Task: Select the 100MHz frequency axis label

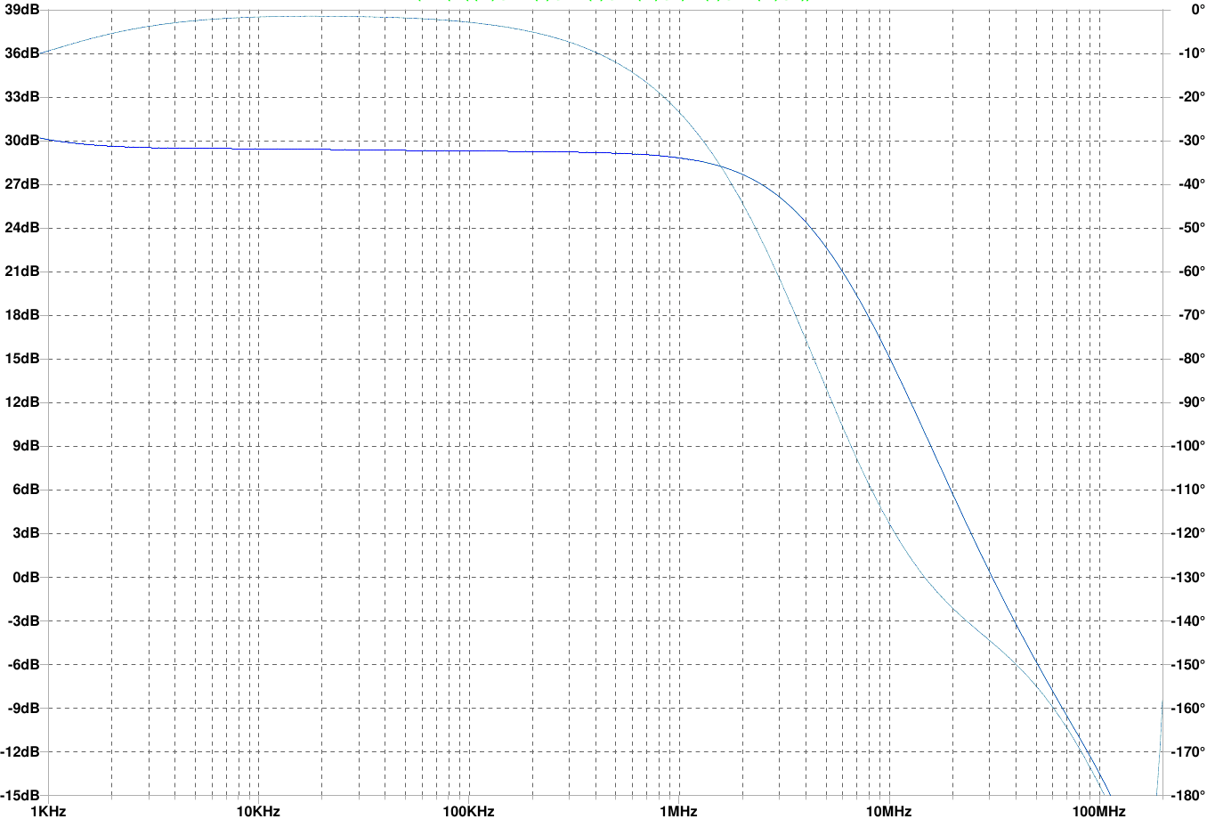Action: (x=1098, y=811)
